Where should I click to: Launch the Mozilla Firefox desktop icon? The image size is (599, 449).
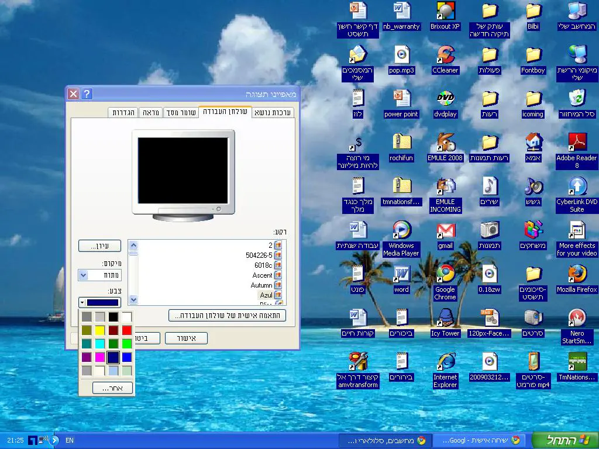click(577, 274)
